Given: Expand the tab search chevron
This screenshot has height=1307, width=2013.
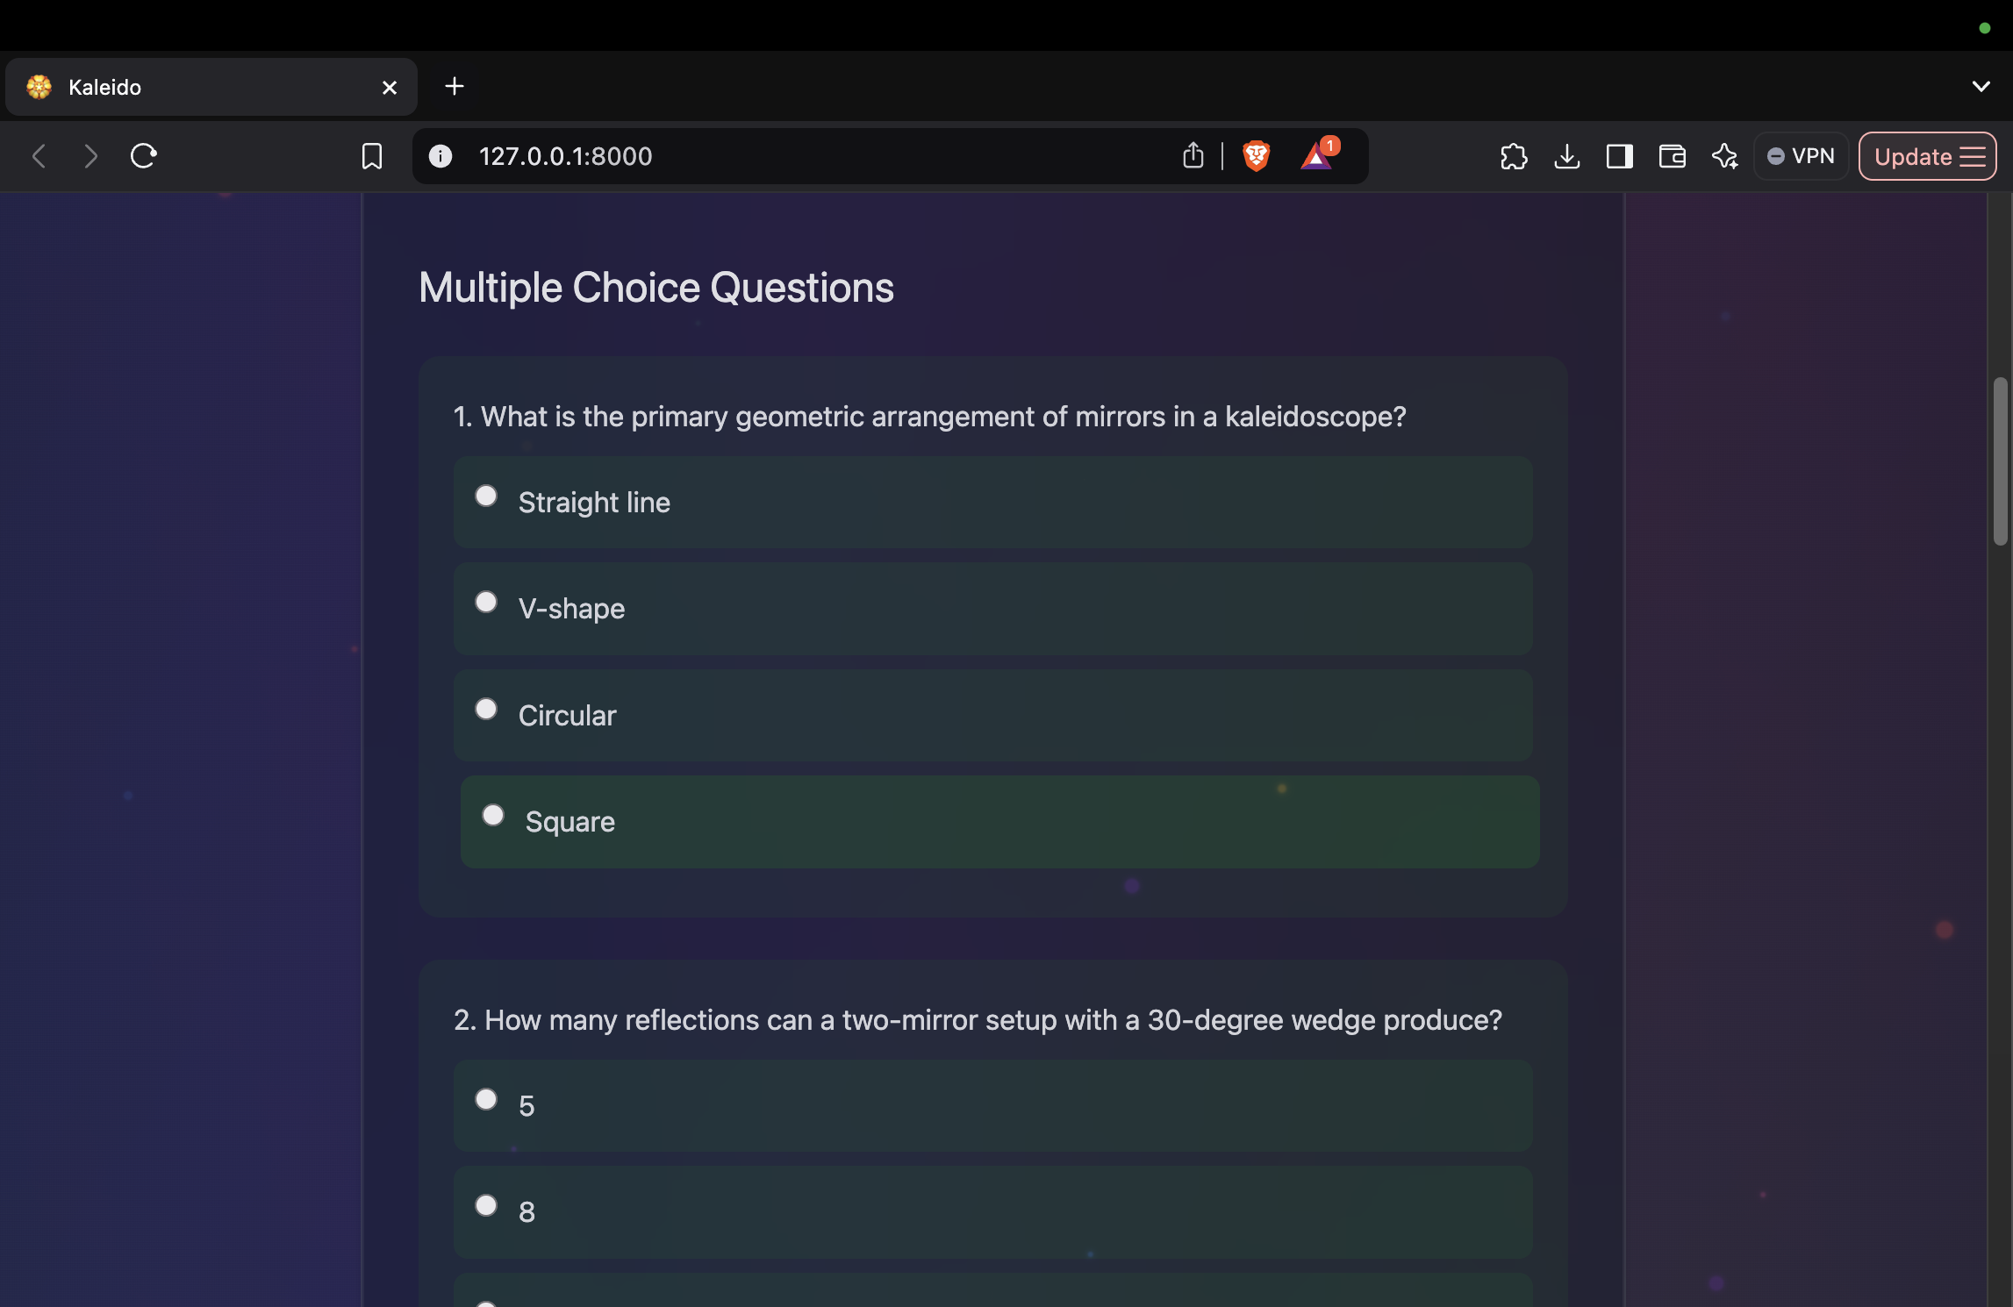Looking at the screenshot, I should point(1981,86).
